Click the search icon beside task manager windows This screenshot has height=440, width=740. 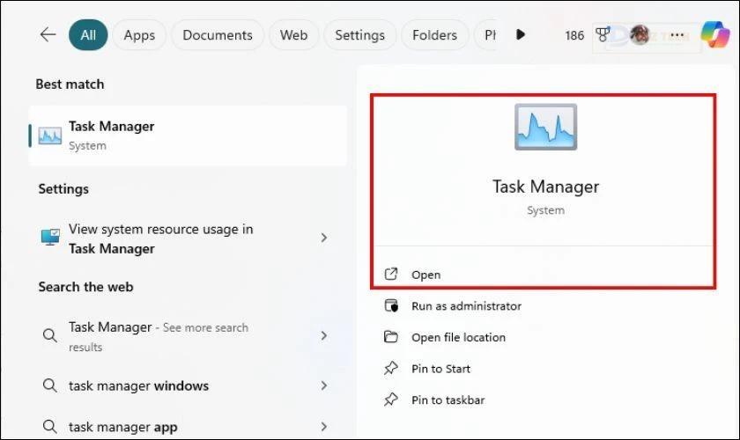[49, 385]
